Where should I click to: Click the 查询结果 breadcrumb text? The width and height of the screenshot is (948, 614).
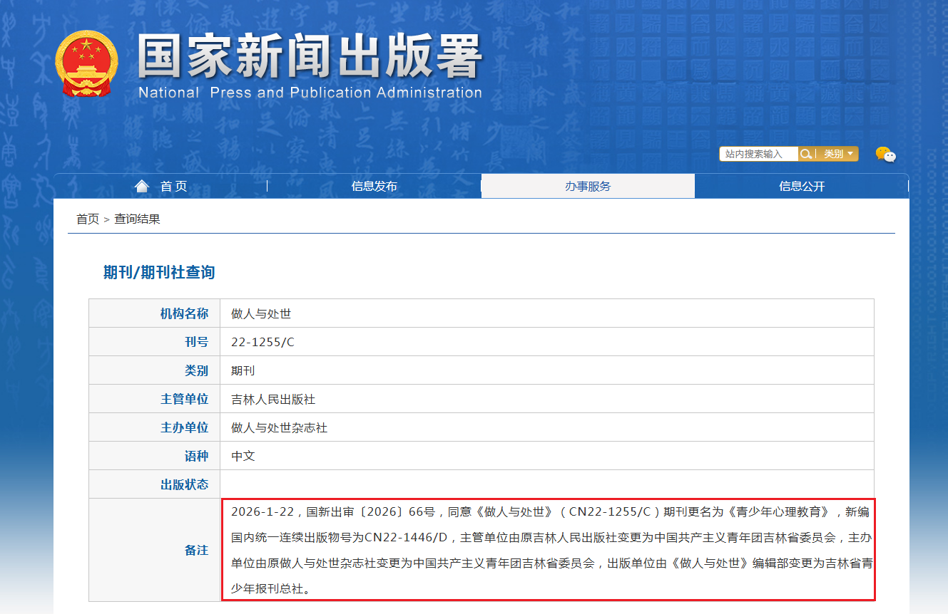coord(137,219)
